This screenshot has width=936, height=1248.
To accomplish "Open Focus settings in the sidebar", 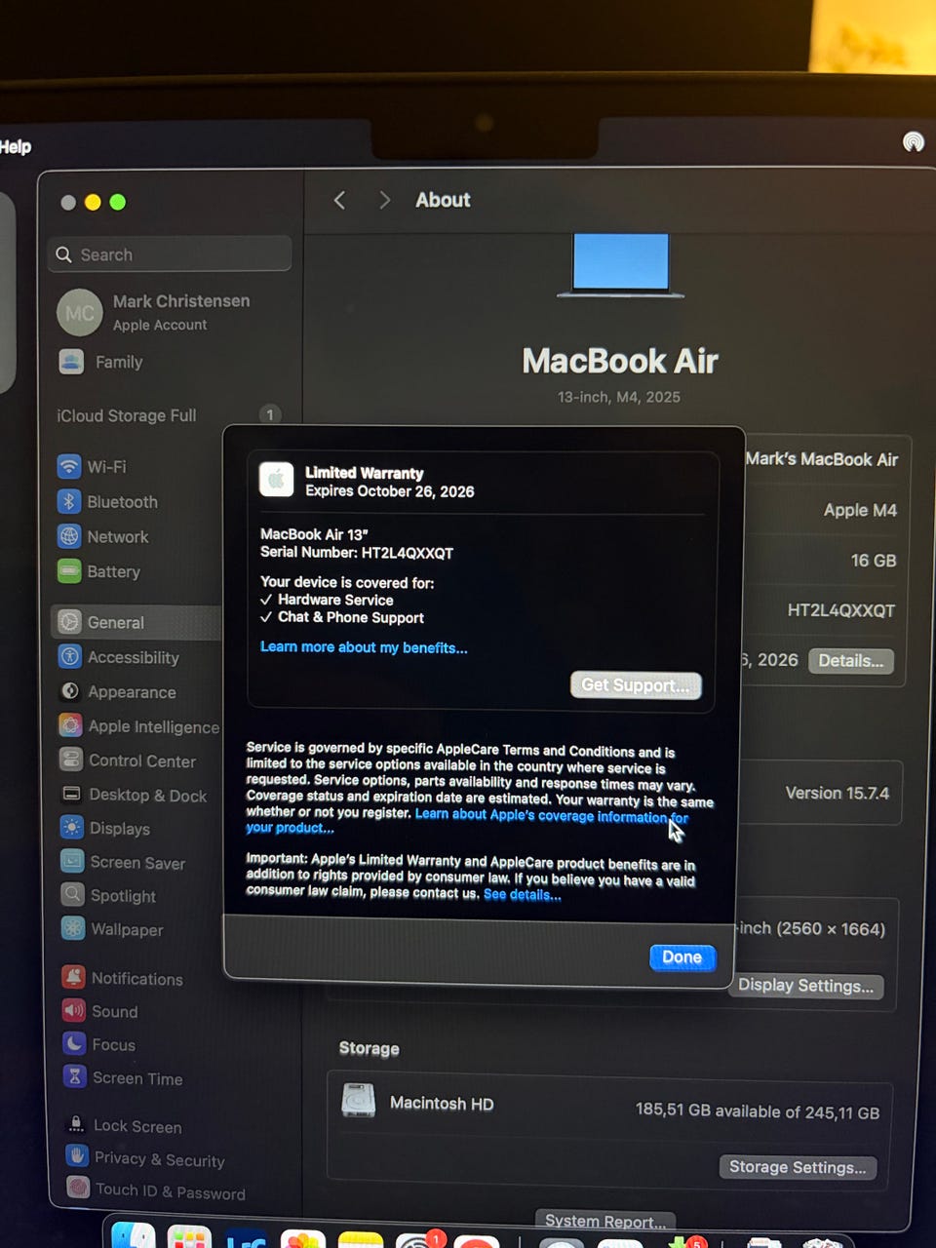I will [99, 1044].
